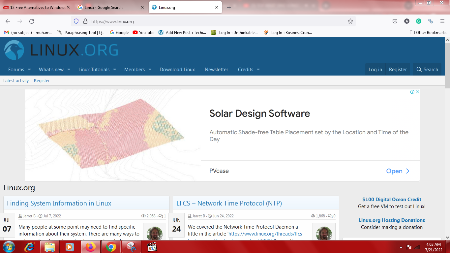Expand the Credits dropdown arrow
This screenshot has height=253, width=450.
pyautogui.click(x=258, y=70)
